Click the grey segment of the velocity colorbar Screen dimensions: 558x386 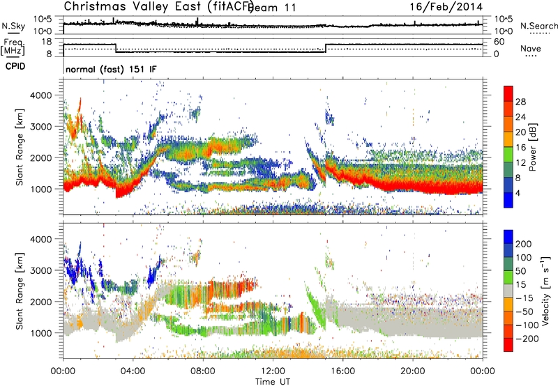[508, 291]
